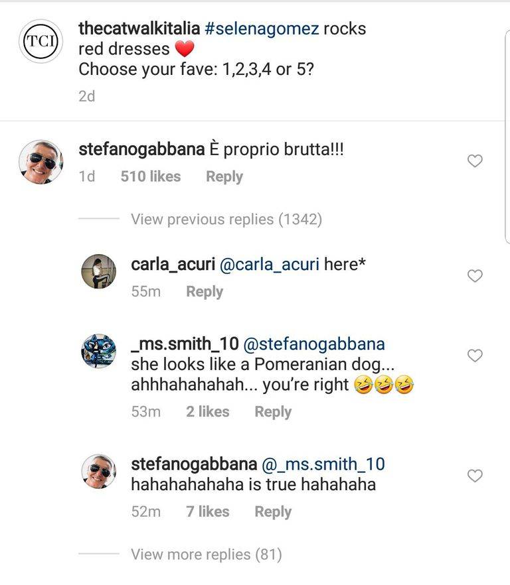Like stefanogabbana's 'È proprio brutta' comment
Viewport: 510px width, 585px height.
click(x=475, y=160)
